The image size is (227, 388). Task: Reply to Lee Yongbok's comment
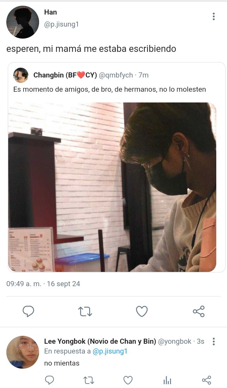49,380
